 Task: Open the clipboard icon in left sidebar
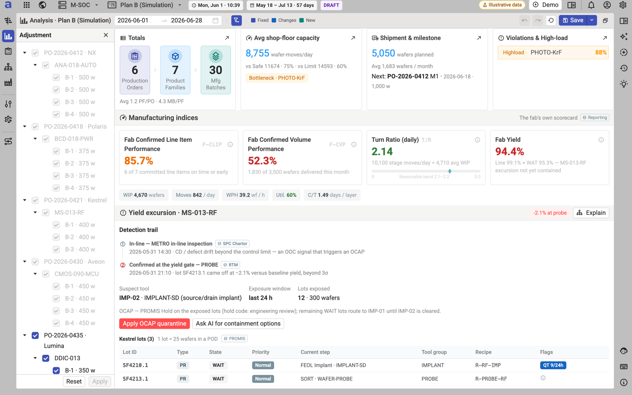pos(8,51)
